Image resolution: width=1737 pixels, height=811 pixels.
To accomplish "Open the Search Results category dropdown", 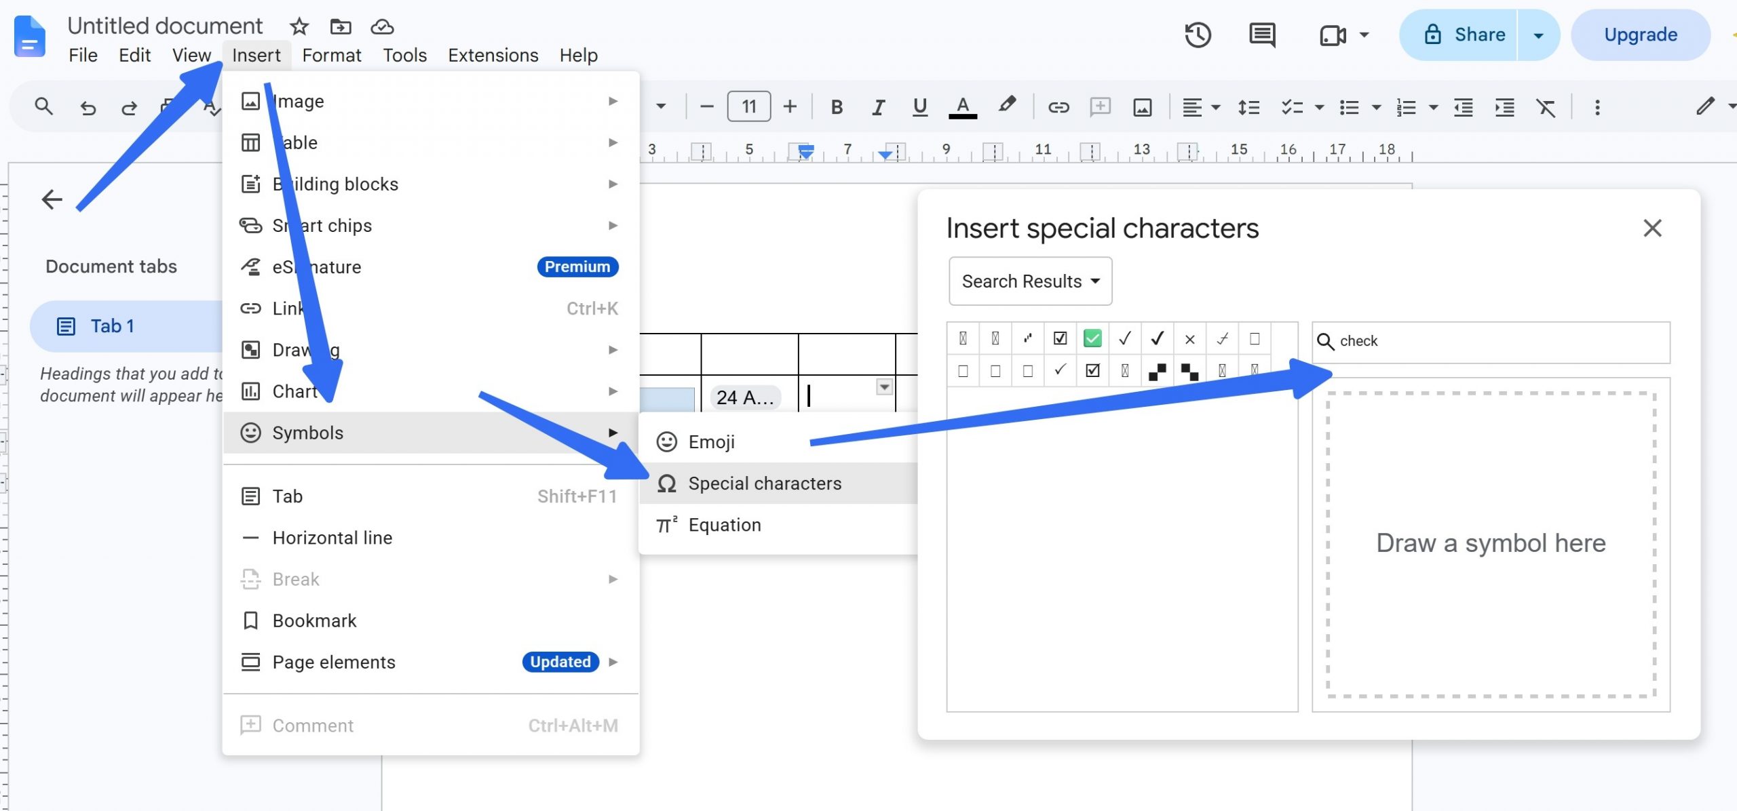I will click(1030, 281).
